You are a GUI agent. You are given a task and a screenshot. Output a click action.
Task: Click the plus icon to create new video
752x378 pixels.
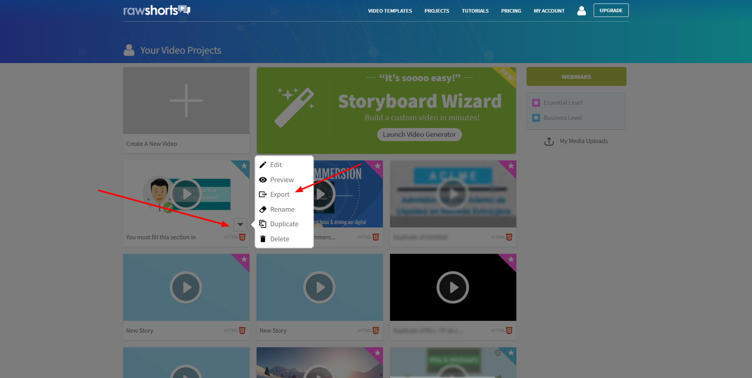[186, 101]
